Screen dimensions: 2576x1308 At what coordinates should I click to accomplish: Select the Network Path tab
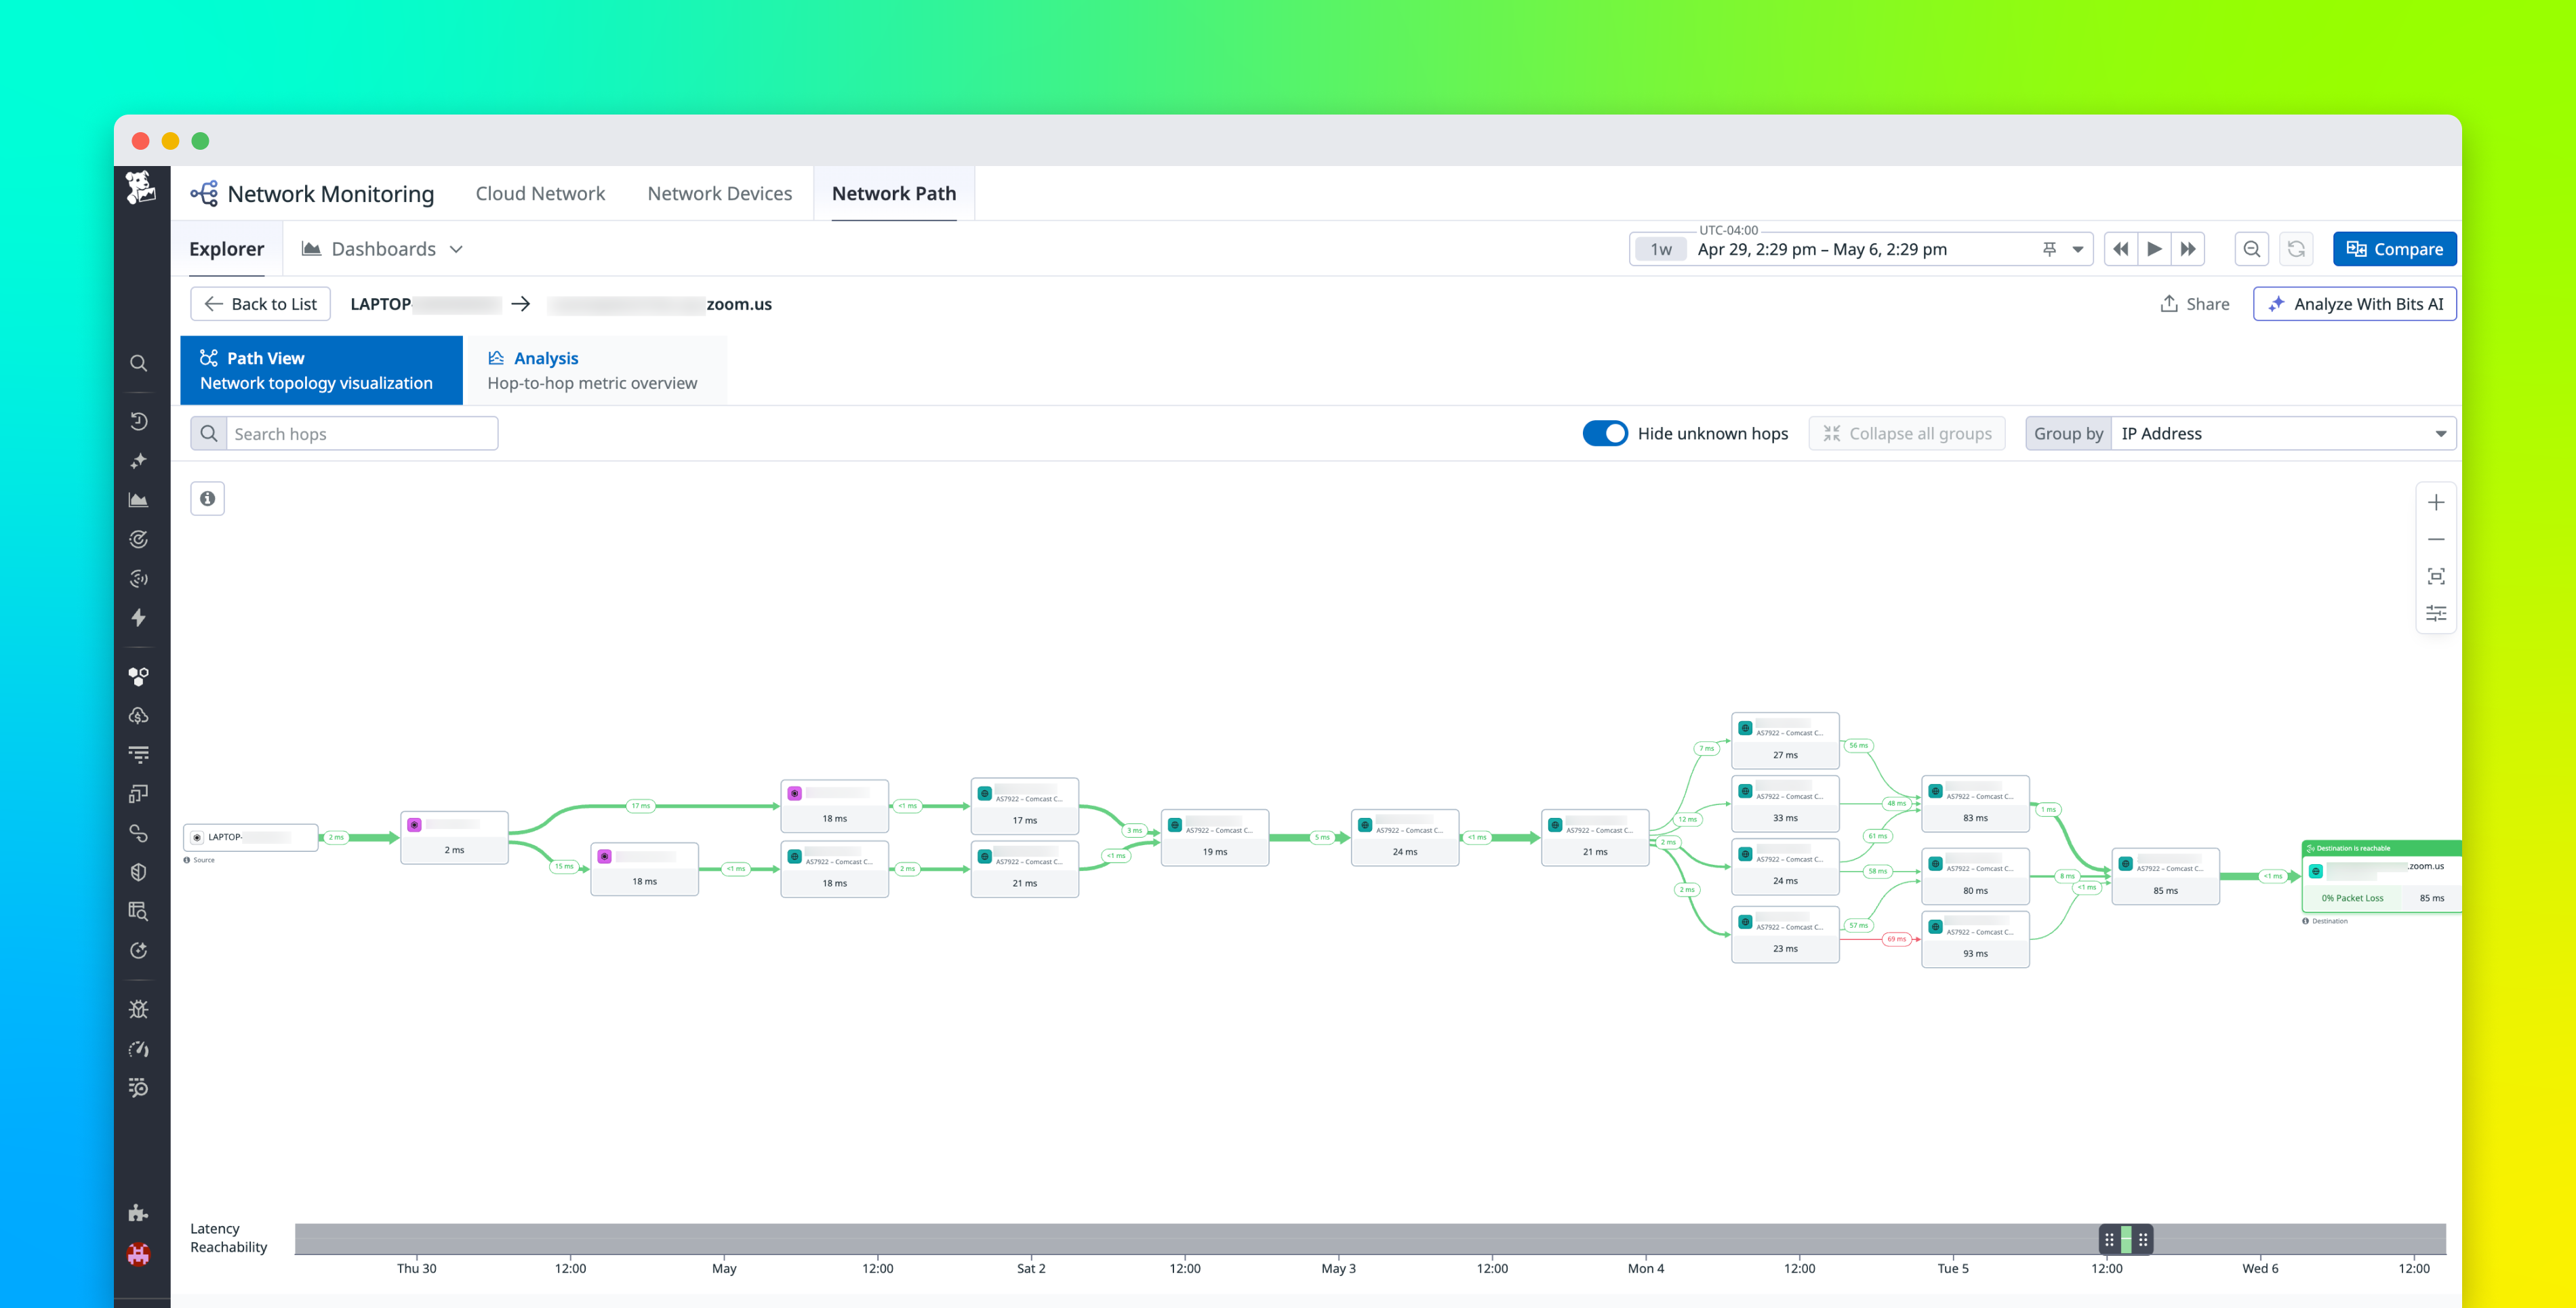coord(894,193)
